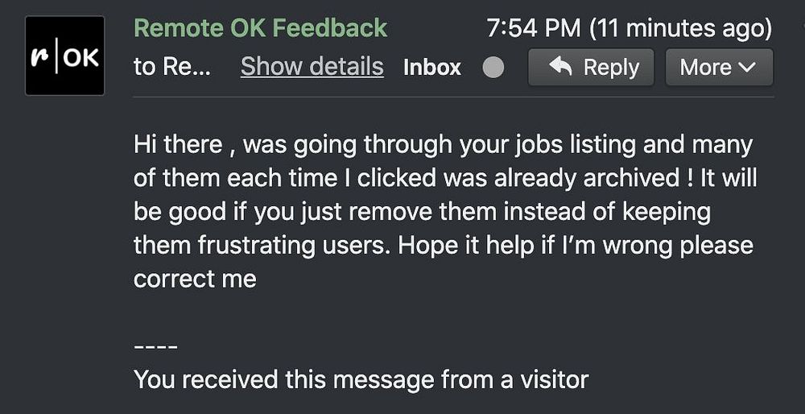
Task: Click the Inbox mailbox label
Action: pyautogui.click(x=432, y=68)
